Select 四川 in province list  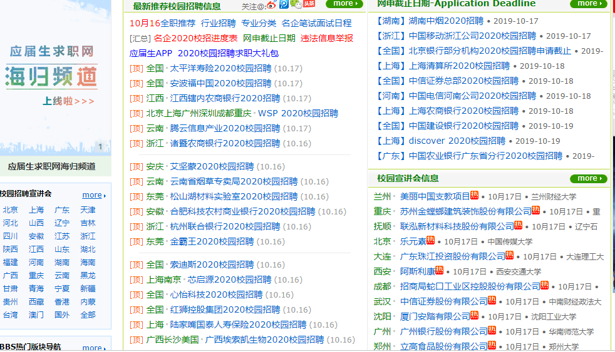tap(11, 236)
